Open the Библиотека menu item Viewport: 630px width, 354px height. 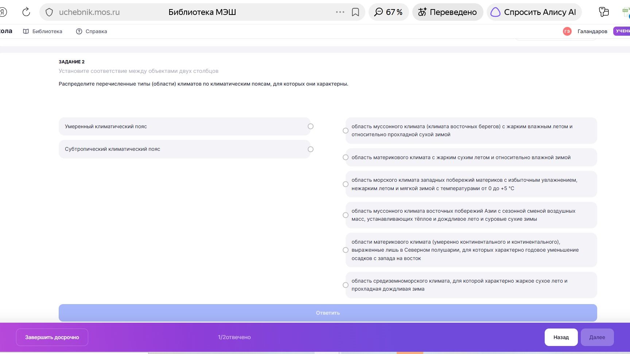(43, 31)
